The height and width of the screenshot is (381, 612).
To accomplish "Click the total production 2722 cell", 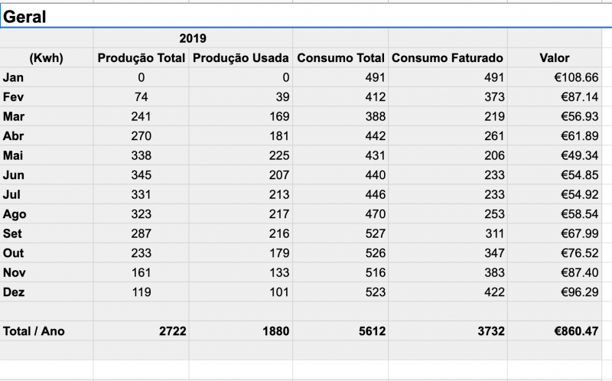I will click(141, 331).
